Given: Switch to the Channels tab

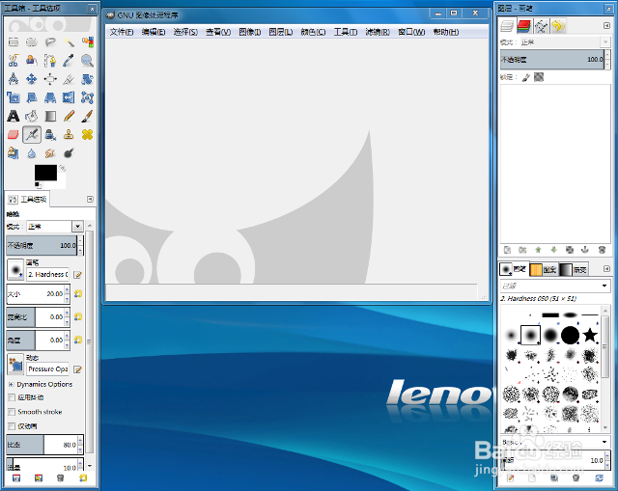Looking at the screenshot, I should coord(523,26).
